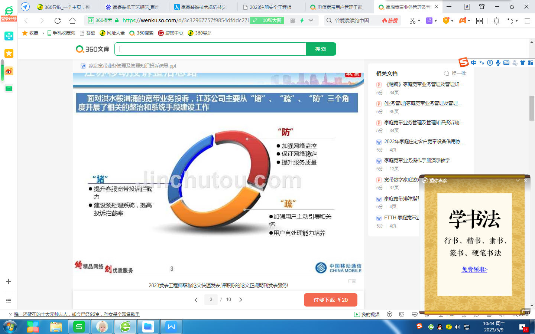The width and height of the screenshot is (535, 334).
Task: Open the orange wallet shield icon
Action: click(446, 21)
